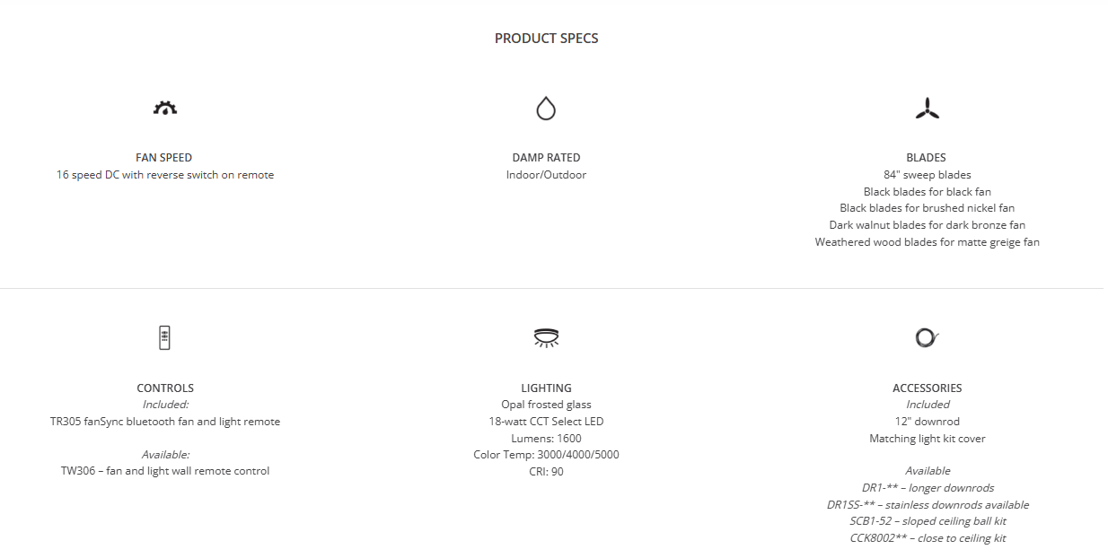1108x558 pixels.
Task: Click the BLADES heading text
Action: pos(927,158)
